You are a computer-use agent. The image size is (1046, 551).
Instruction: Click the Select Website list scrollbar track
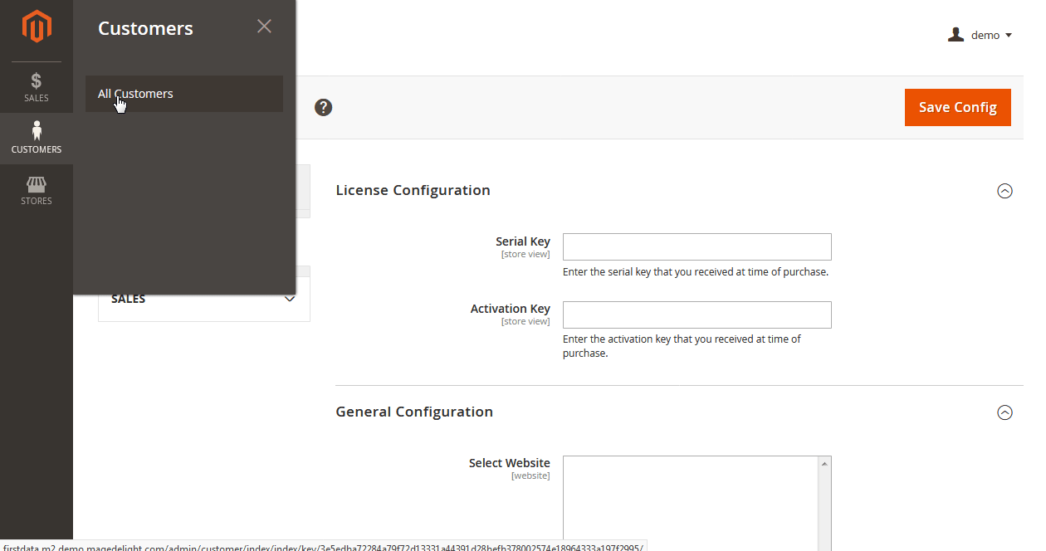824,506
